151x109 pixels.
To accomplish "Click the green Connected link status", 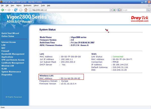I will [118, 57].
